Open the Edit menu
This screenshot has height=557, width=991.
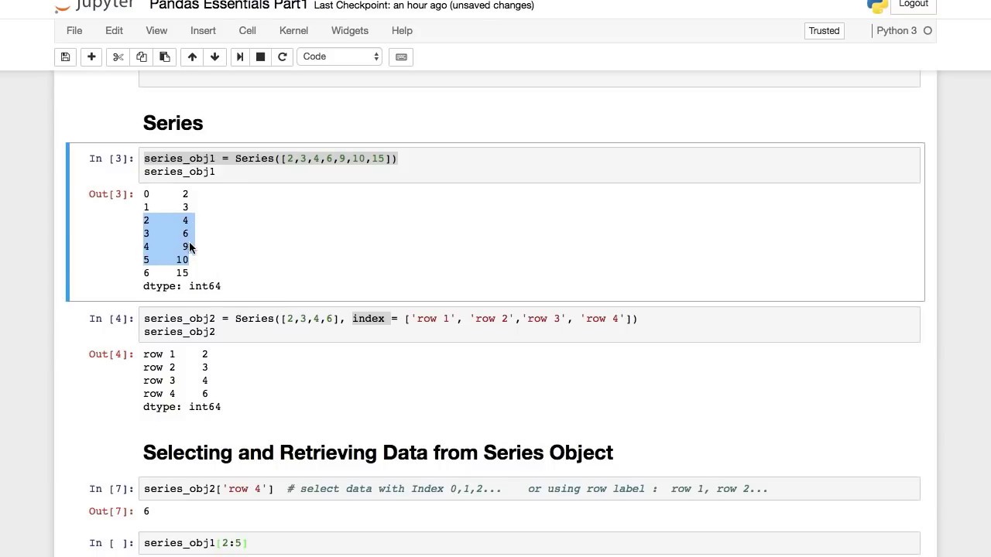point(114,31)
